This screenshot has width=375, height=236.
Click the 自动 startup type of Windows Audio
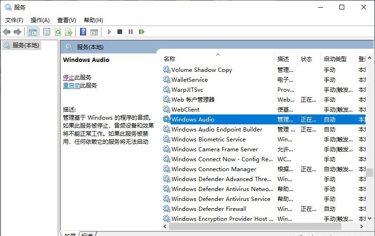(330, 119)
